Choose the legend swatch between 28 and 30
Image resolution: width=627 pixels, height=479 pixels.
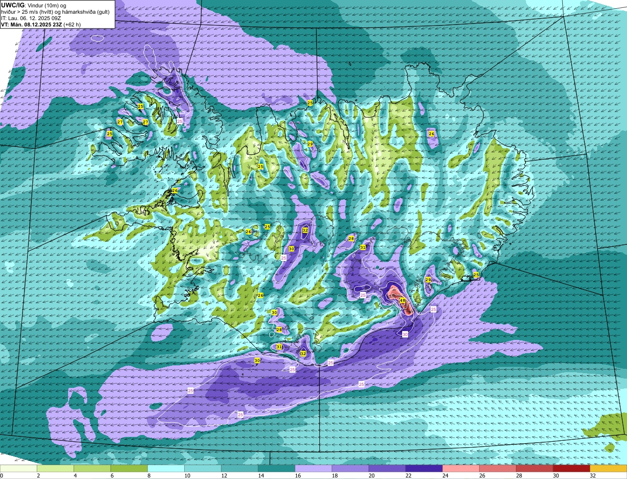click(535, 468)
